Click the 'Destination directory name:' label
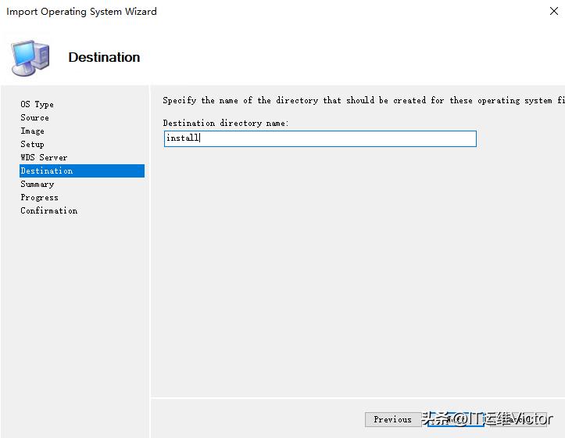The image size is (565, 438). (x=226, y=123)
